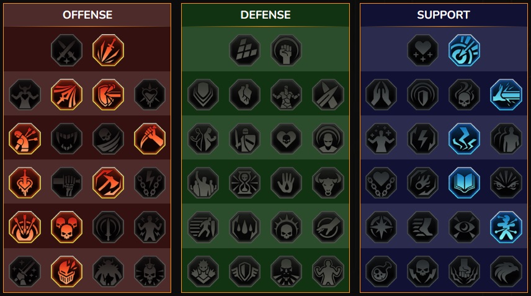Click the open book mastery in Support
This screenshot has height=296, width=531.
pyautogui.click(x=464, y=183)
